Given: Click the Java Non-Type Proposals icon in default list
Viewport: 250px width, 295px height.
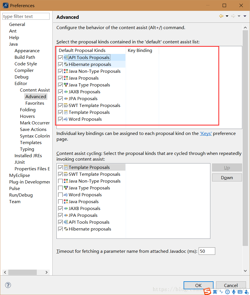Looking at the screenshot, I should point(66,71).
